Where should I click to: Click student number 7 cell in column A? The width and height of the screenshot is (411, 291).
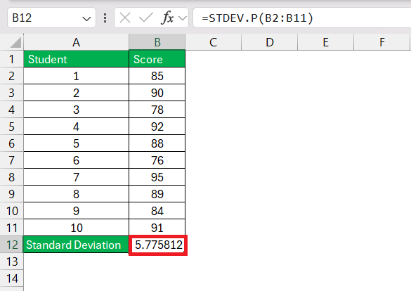click(77, 177)
